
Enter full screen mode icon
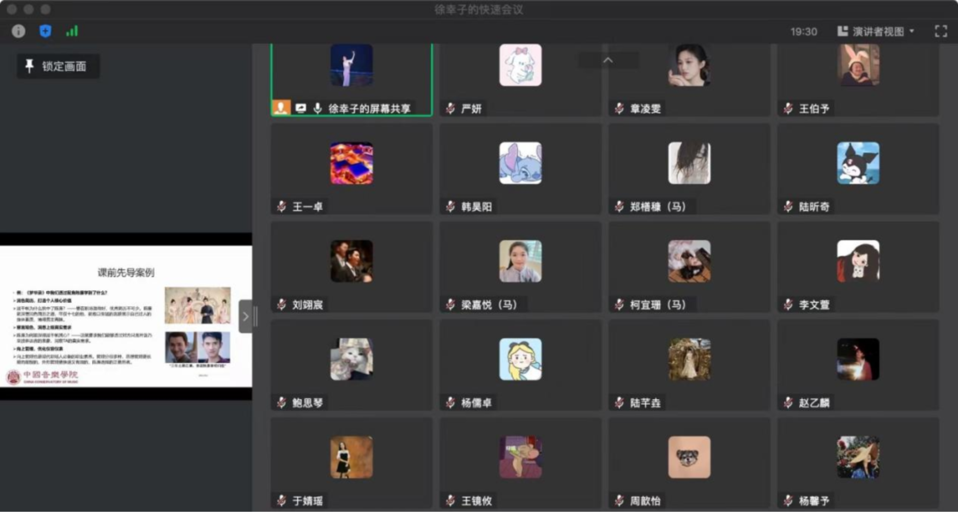tap(941, 31)
